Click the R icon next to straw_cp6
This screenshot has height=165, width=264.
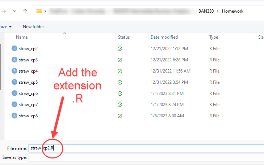[x=14, y=93]
